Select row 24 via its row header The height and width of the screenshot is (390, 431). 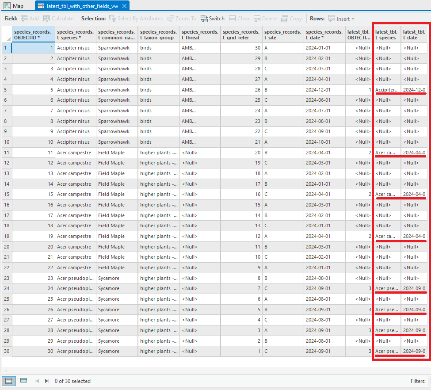coord(7,288)
